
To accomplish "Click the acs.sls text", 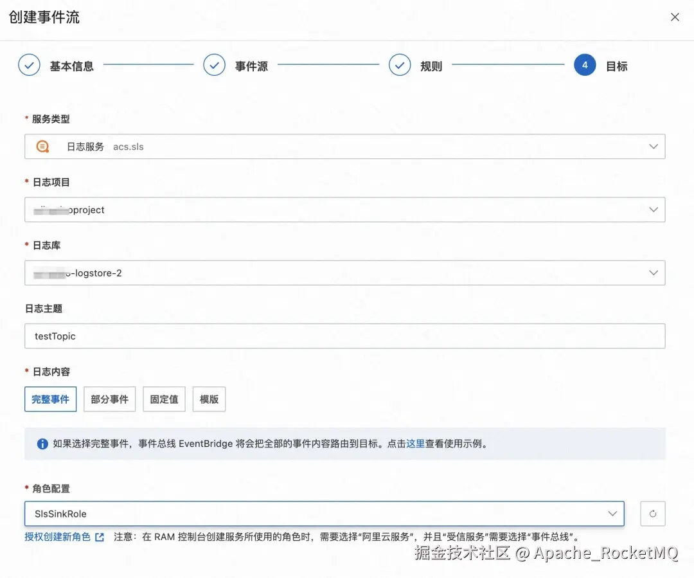I will tap(129, 147).
